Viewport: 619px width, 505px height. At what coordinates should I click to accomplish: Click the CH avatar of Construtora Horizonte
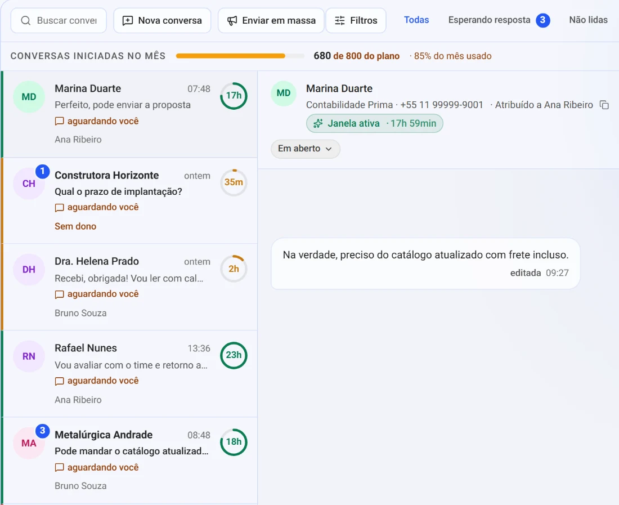point(29,184)
